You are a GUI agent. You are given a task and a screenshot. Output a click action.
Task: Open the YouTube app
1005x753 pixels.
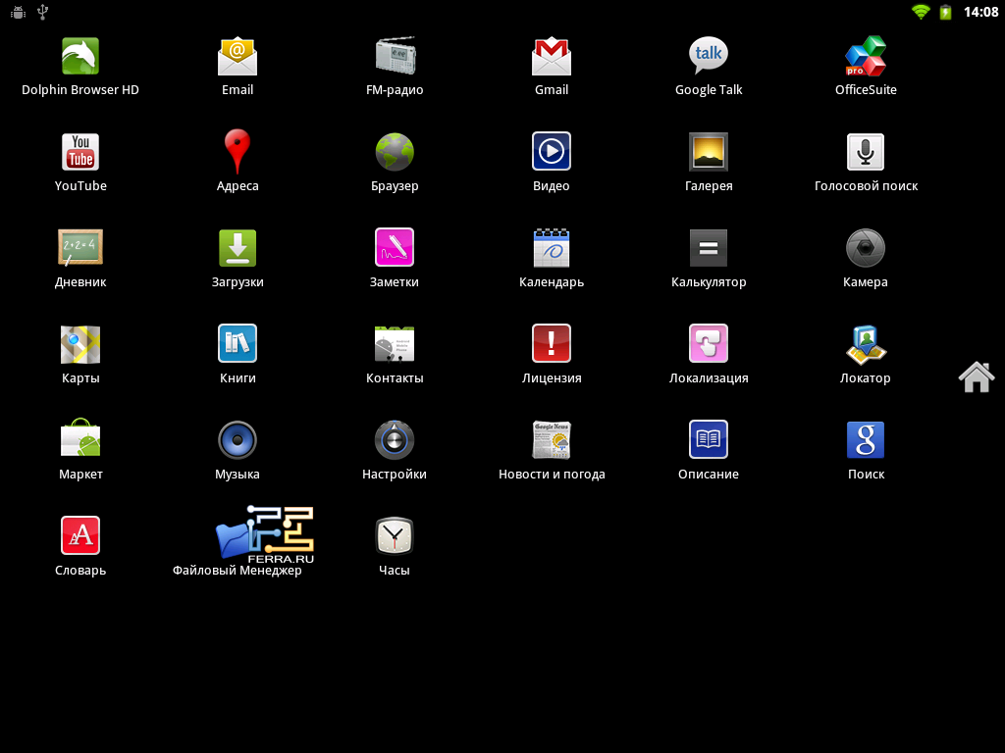tap(80, 153)
